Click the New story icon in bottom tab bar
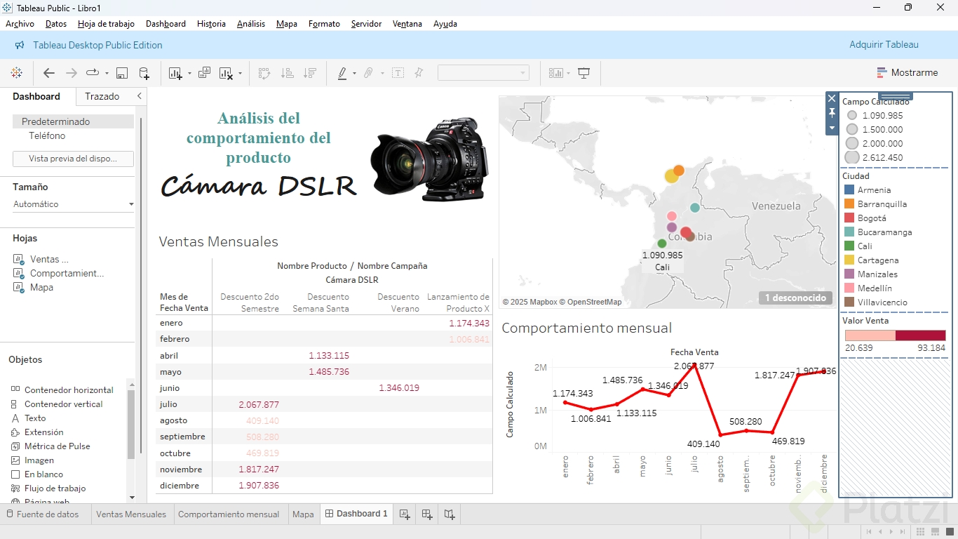Viewport: 958px width, 539px height. (450, 514)
